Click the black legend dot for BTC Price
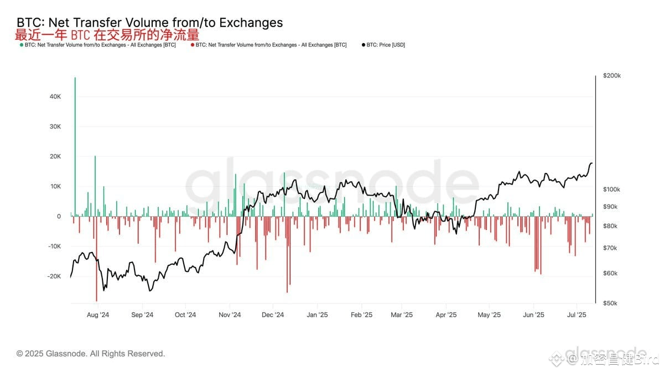This screenshot has width=664, height=373. (363, 45)
